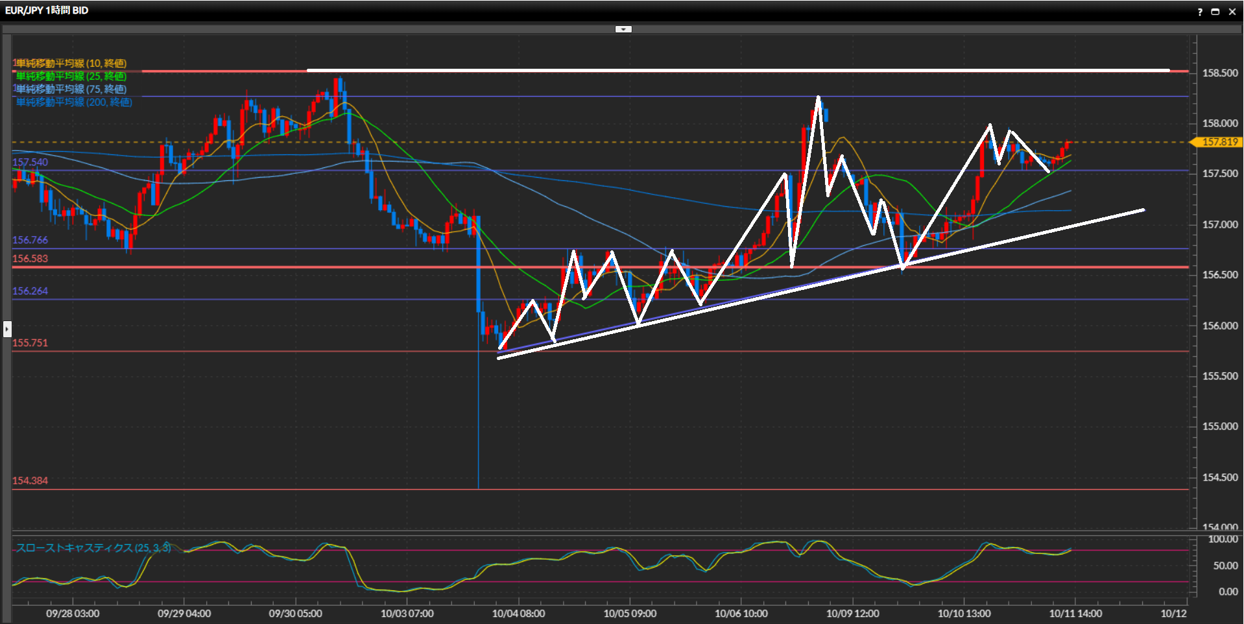The image size is (1244, 624).
Task: Click the 10/11 14:00 time axis label
Action: (1075, 613)
